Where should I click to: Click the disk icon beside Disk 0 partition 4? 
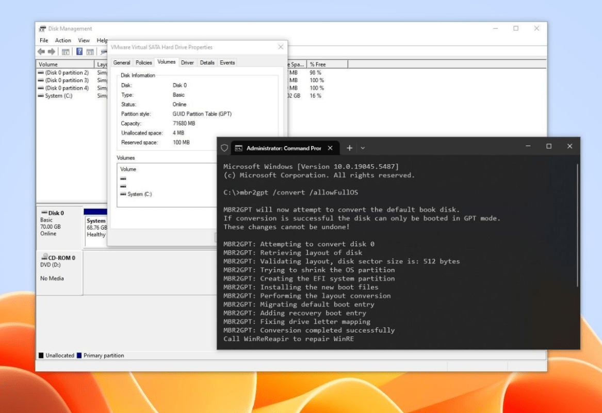[x=41, y=88]
